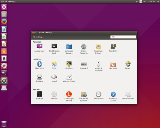Screen dimensions: 160x128
Task: Click System Settings launcher icon
Action: coord(4,66)
